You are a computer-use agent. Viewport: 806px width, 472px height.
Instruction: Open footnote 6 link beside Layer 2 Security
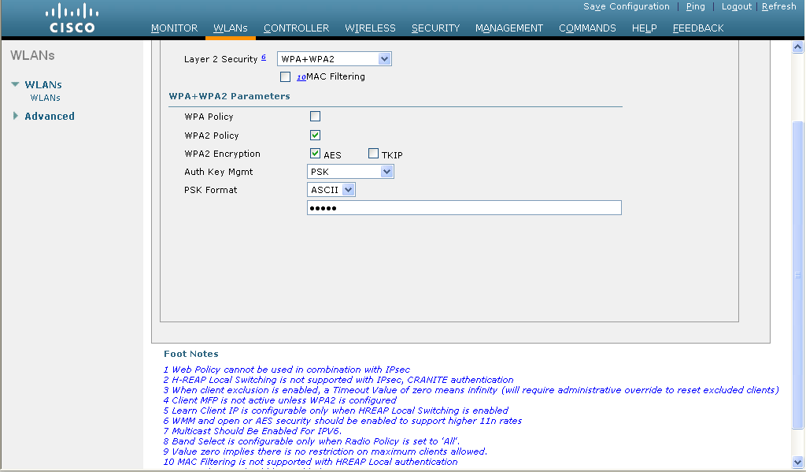coord(264,58)
